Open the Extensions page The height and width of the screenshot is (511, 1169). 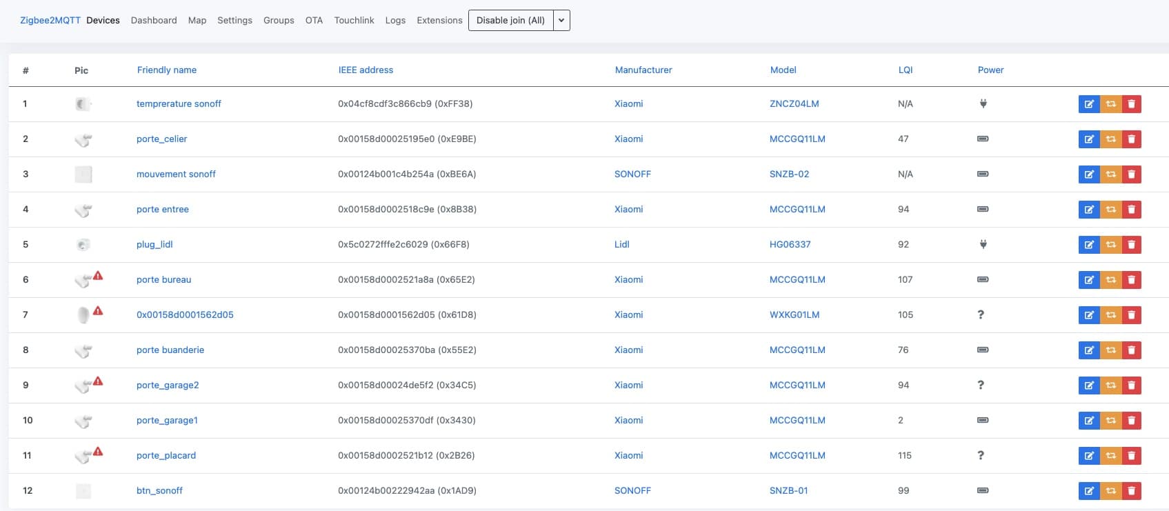pos(439,21)
